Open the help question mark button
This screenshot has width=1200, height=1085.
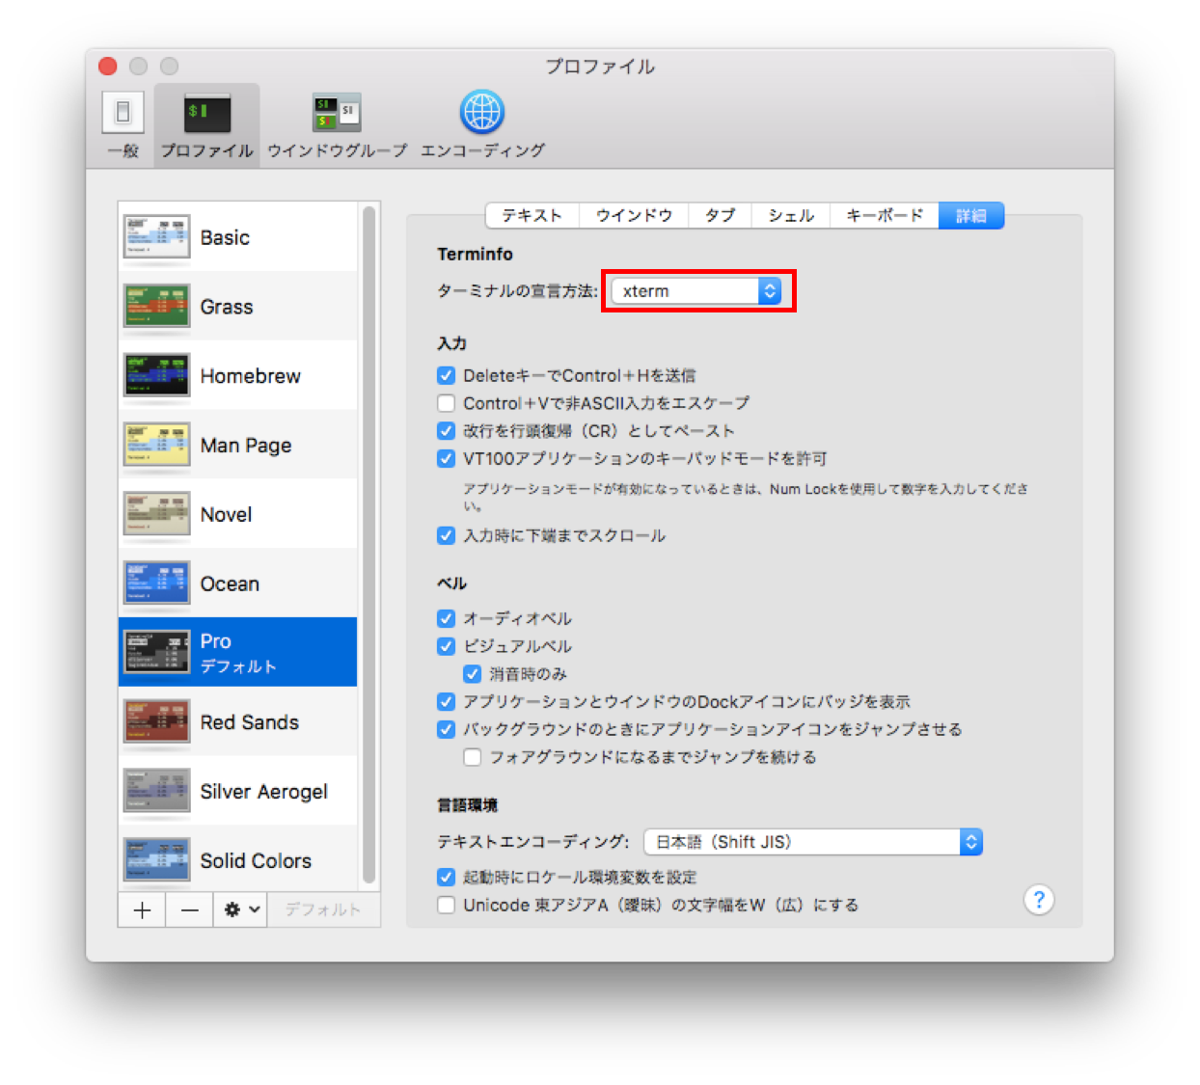1039,900
